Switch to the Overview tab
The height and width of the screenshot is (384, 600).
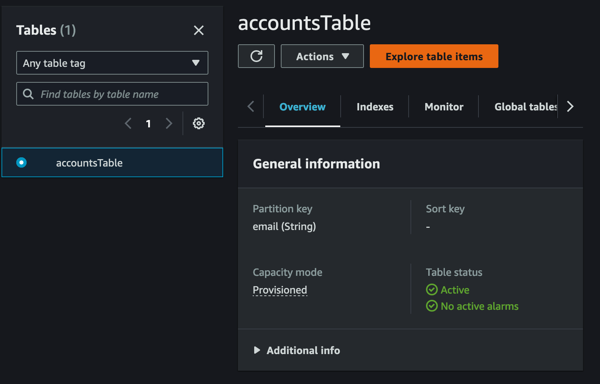[x=303, y=107]
